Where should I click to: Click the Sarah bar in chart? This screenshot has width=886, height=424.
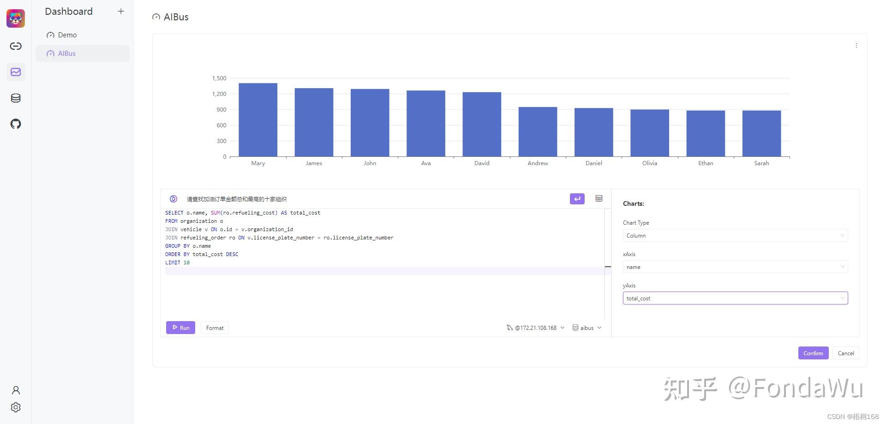[x=761, y=133]
